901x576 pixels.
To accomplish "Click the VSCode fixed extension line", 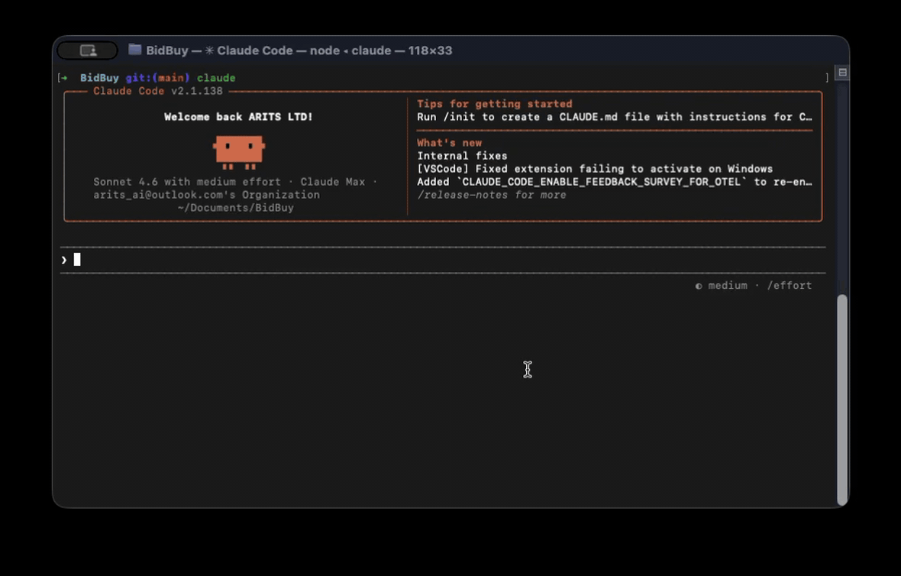I will coord(595,169).
